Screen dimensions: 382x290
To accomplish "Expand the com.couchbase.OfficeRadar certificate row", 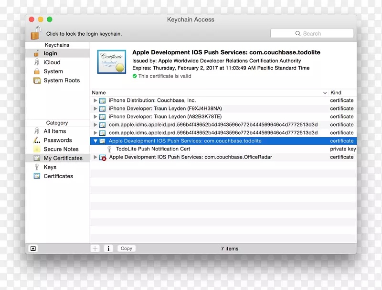I will 95,157.
